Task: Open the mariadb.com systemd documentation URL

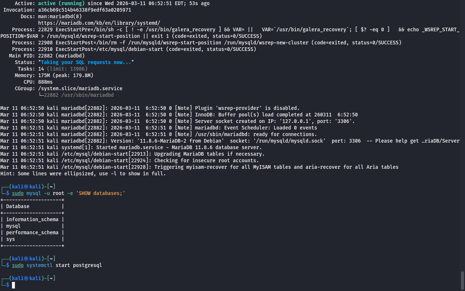Action: 99,23
